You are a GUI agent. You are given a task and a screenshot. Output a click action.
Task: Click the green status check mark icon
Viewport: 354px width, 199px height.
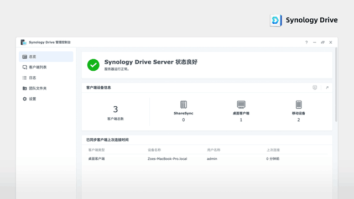point(93,65)
